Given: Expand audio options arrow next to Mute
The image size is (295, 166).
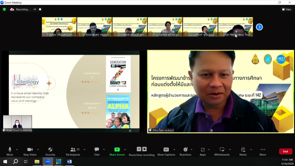Looking at the screenshot, I should point(17,150).
